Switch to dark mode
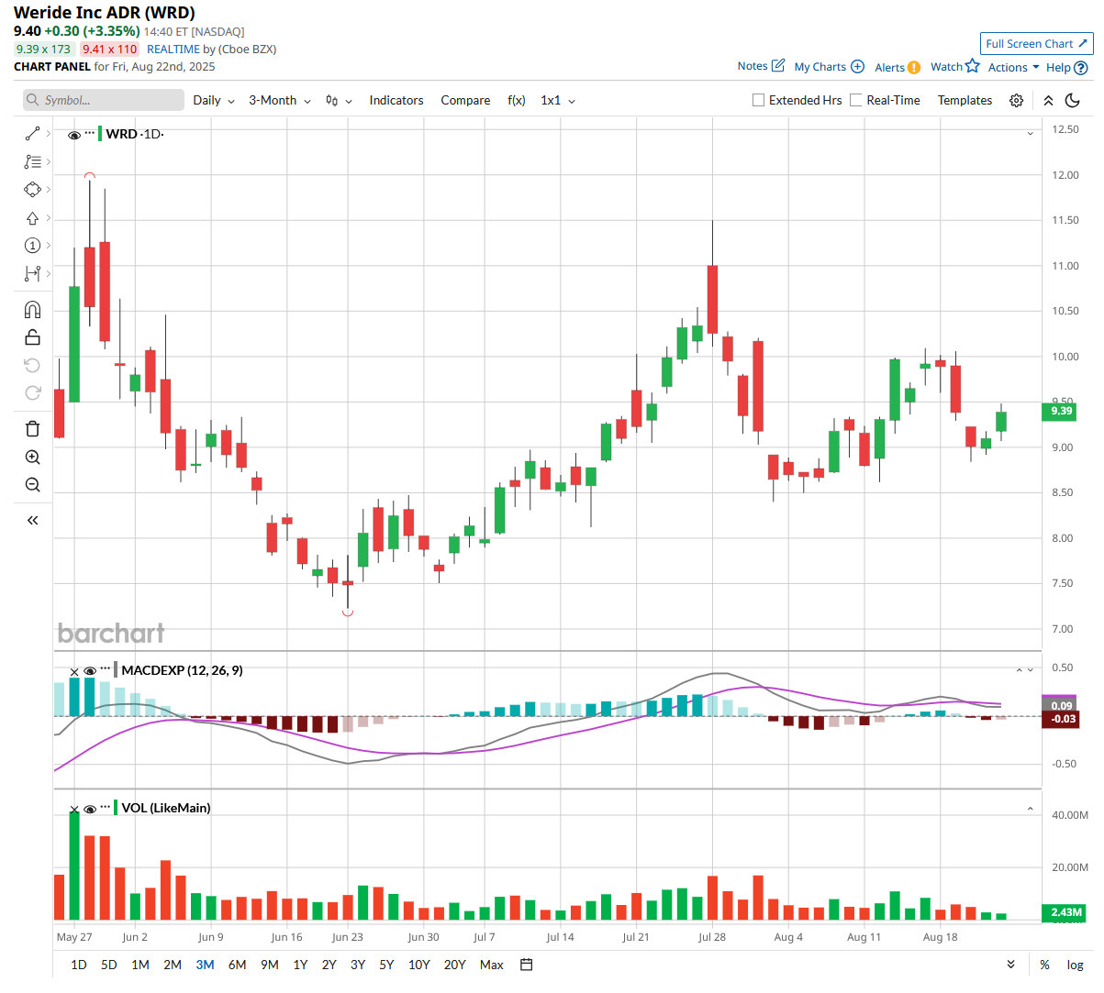This screenshot has height=993, width=1104. (1073, 101)
